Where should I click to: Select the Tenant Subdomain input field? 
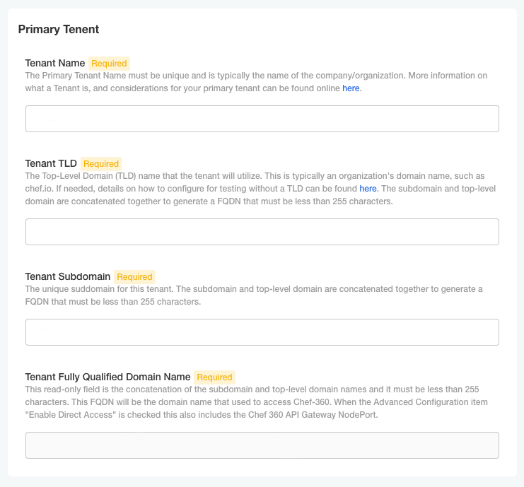(262, 332)
